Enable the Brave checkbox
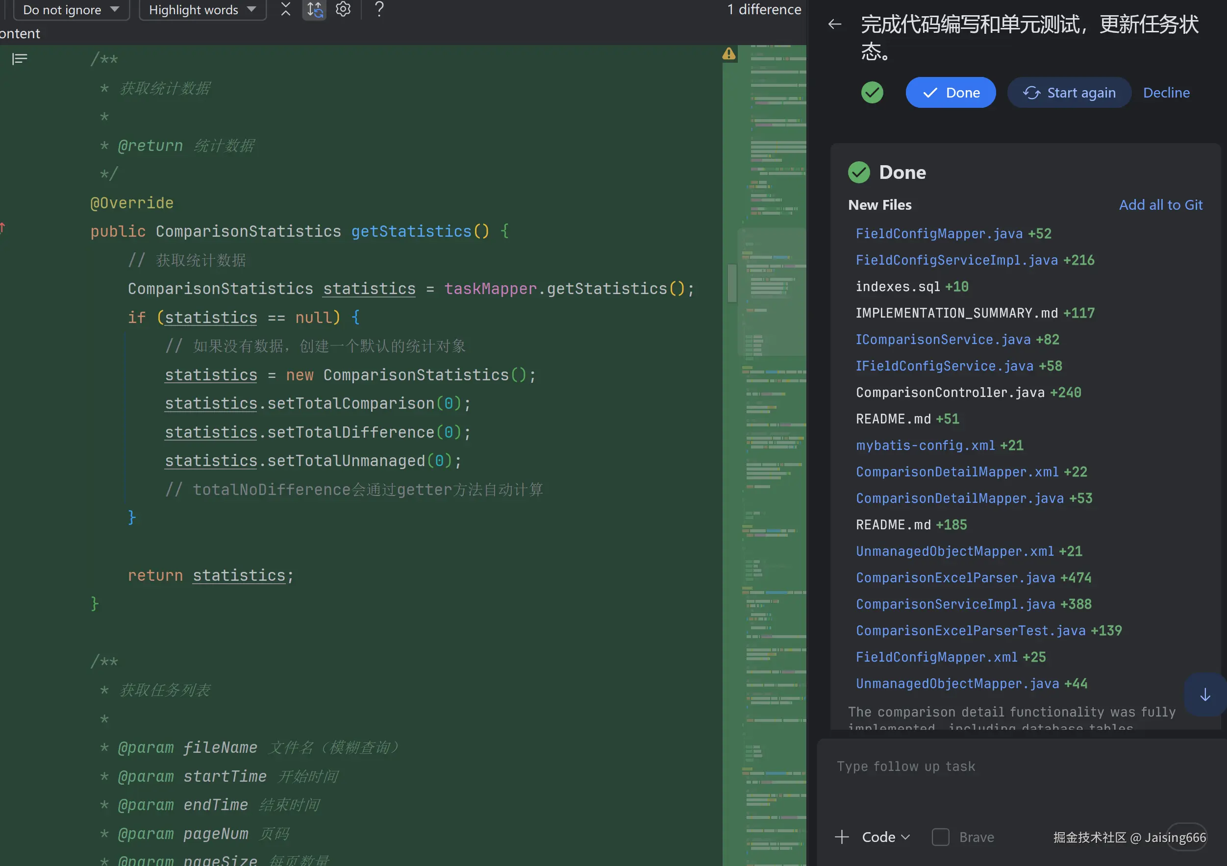Screen dimensions: 1227x866 [940, 837]
